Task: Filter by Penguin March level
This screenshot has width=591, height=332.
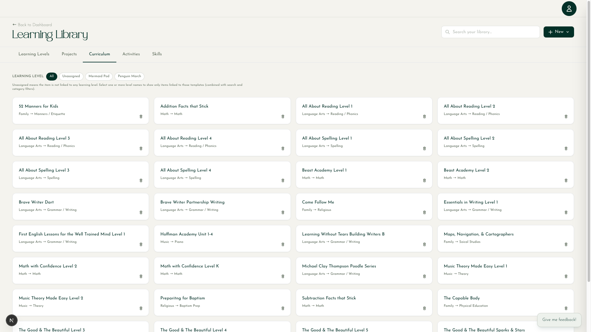Action: [x=129, y=76]
